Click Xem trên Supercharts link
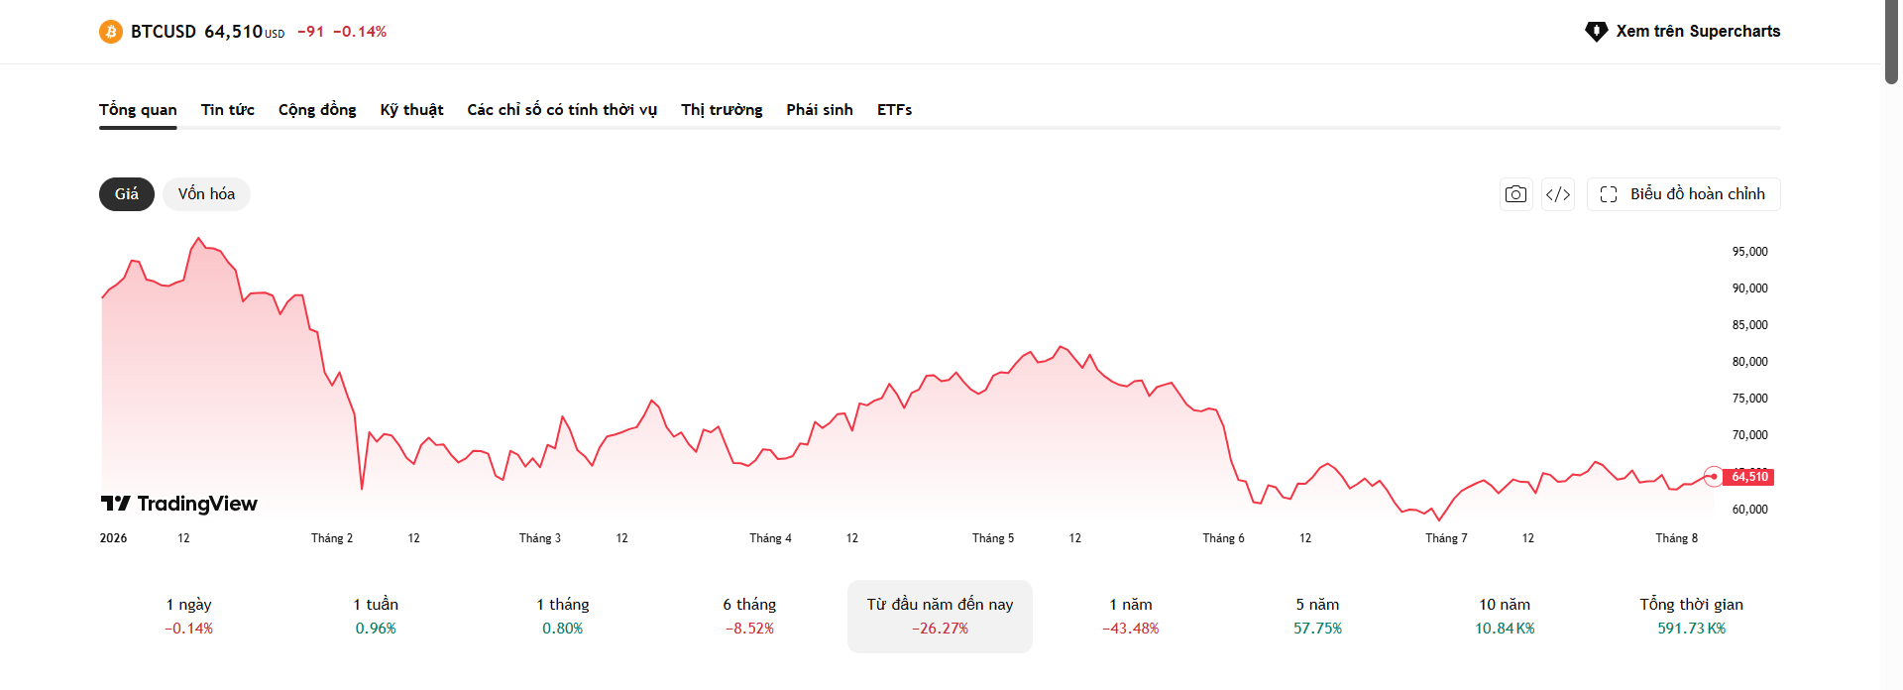Viewport: 1903px width, 690px height. click(x=1683, y=32)
